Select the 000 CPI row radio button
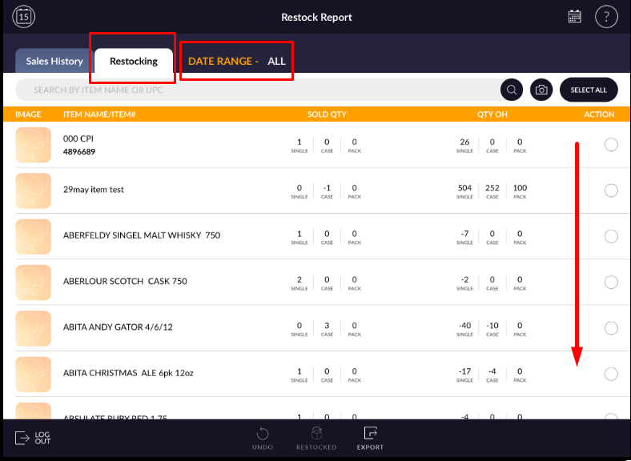The image size is (631, 461). tap(611, 145)
